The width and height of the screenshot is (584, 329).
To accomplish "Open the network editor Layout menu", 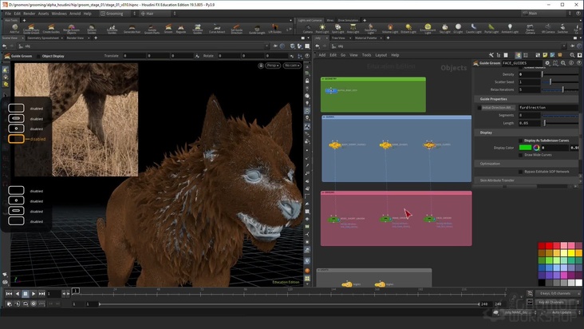I will coord(381,55).
